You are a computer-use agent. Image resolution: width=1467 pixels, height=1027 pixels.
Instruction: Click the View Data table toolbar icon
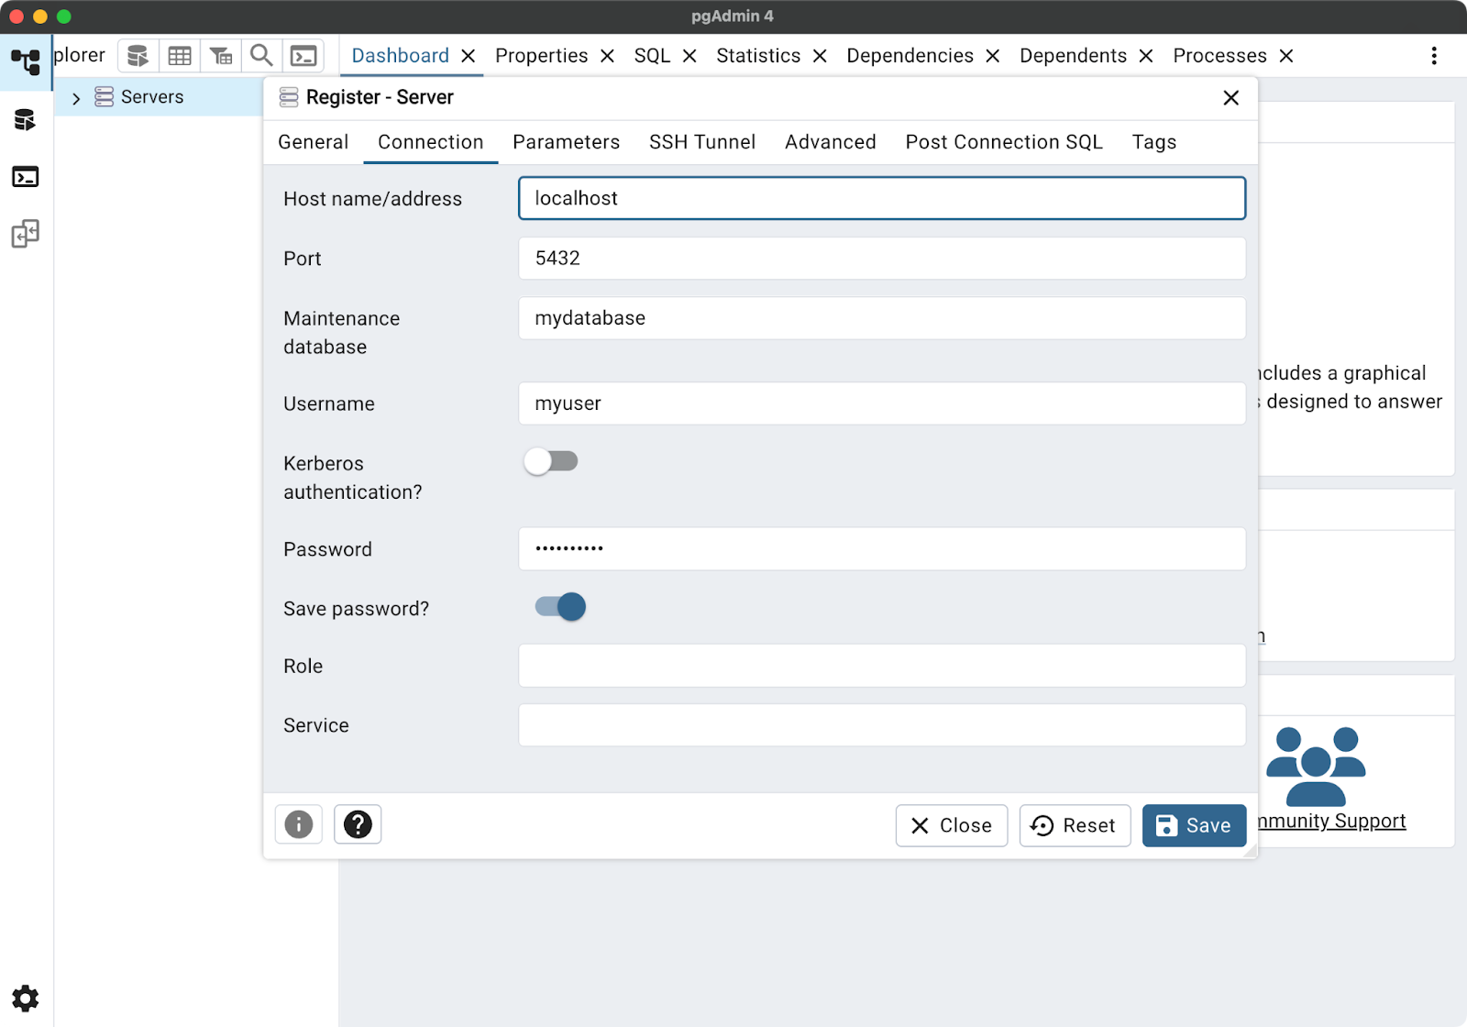pyautogui.click(x=180, y=56)
